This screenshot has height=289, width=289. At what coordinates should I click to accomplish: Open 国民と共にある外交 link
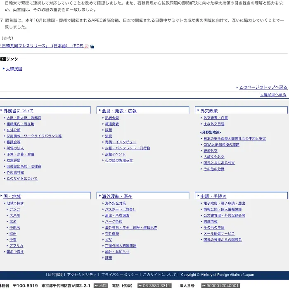(219, 163)
